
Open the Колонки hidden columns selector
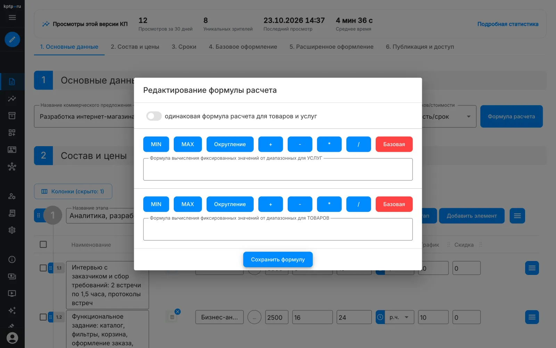pos(73,191)
